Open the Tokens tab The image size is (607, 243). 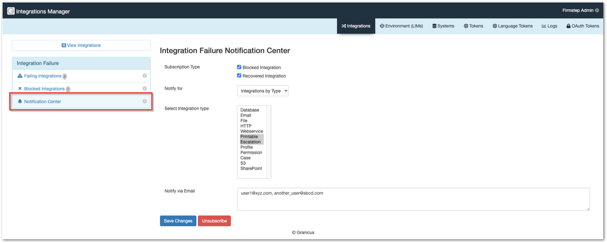(x=474, y=26)
